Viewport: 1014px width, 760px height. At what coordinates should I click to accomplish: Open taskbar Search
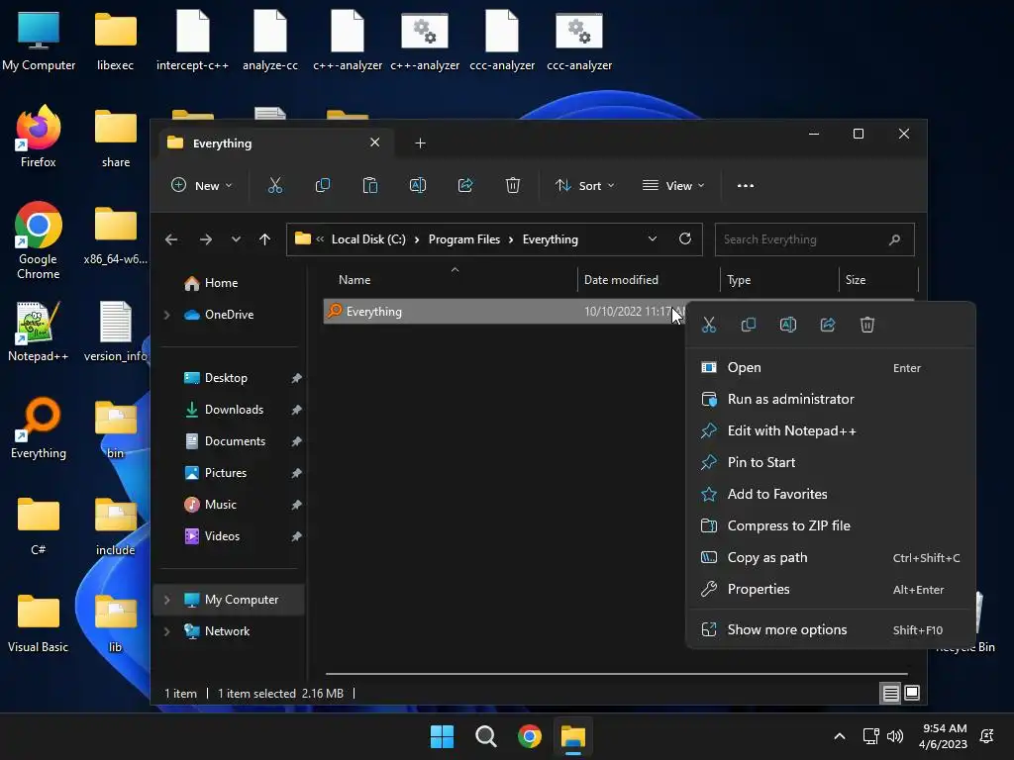pyautogui.click(x=485, y=736)
